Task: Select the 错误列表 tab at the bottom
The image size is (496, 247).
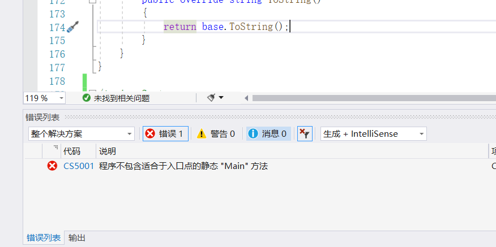Action: click(44, 238)
